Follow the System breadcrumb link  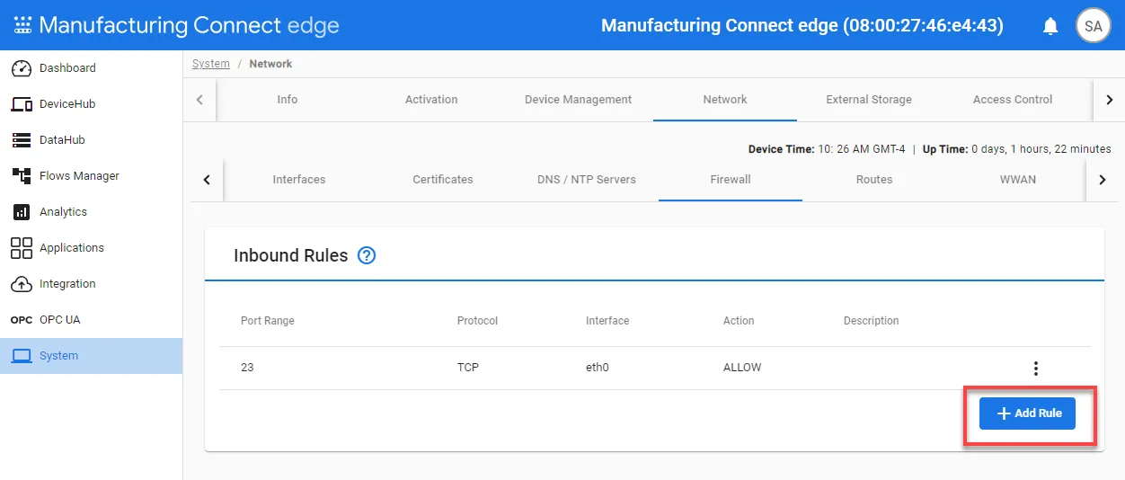pyautogui.click(x=211, y=64)
